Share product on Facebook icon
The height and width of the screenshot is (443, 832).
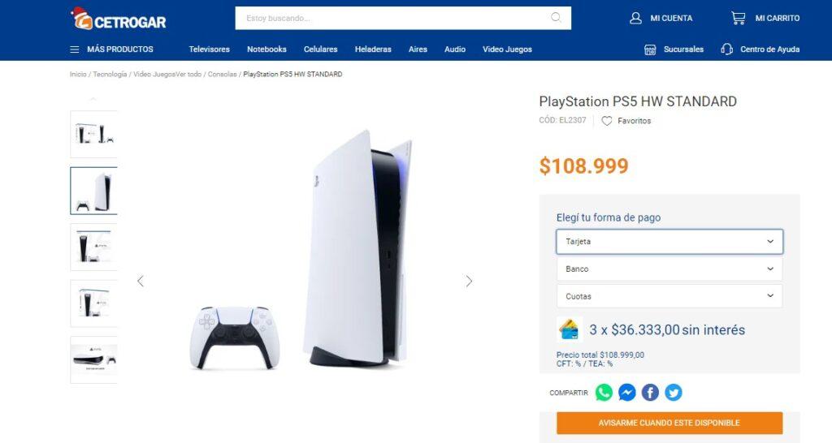tap(650, 392)
